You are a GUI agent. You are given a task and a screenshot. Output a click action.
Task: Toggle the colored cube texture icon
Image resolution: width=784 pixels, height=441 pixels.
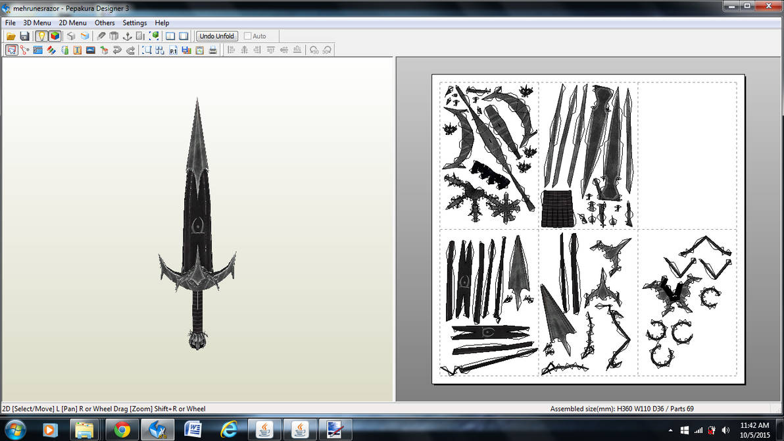pyautogui.click(x=55, y=36)
